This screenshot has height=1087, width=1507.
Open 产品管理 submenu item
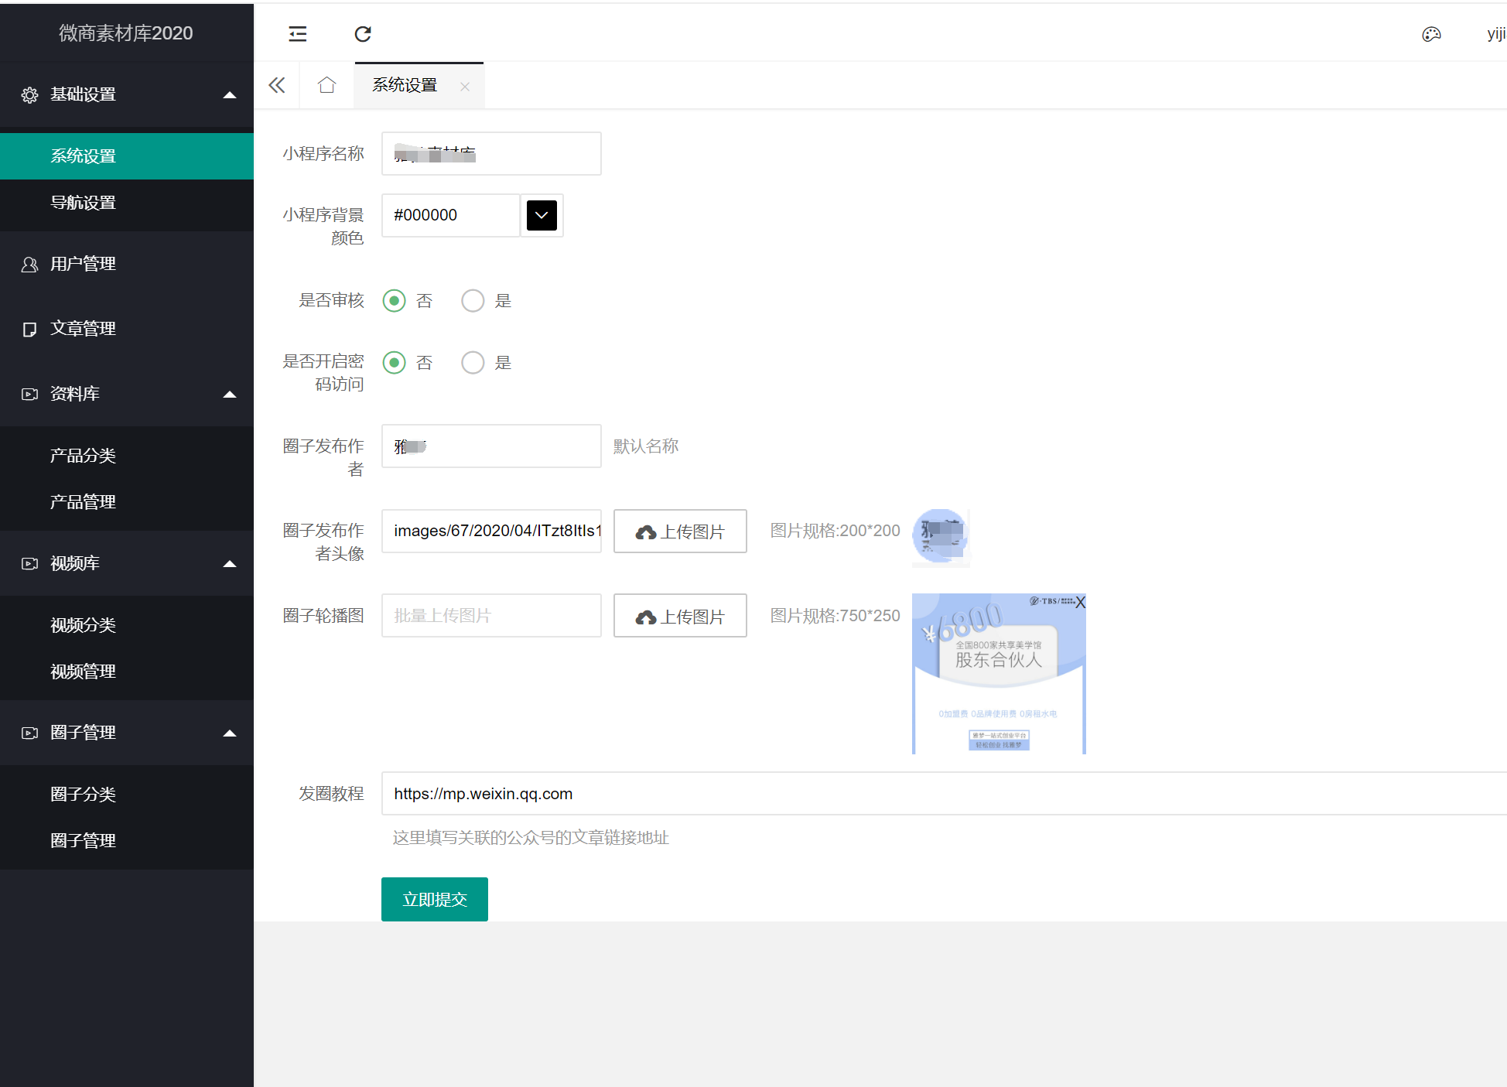tap(127, 502)
